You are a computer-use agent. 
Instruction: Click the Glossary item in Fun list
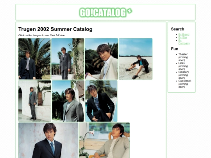pyautogui.click(x=184, y=72)
